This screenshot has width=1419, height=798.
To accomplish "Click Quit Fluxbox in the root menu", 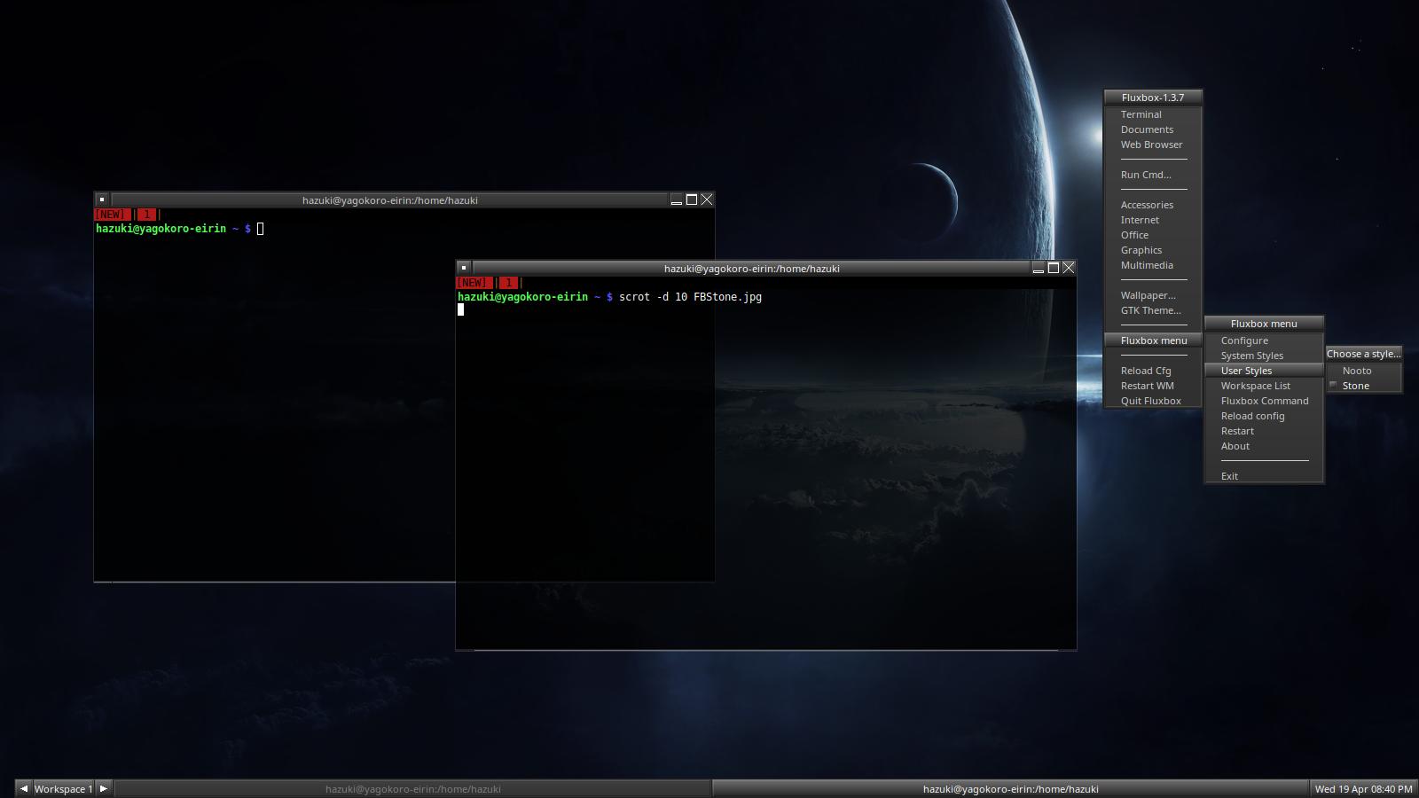I will coord(1153,401).
